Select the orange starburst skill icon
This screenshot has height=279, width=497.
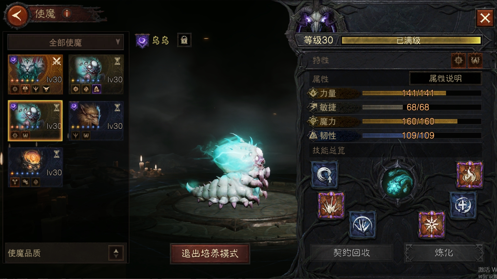(x=431, y=225)
